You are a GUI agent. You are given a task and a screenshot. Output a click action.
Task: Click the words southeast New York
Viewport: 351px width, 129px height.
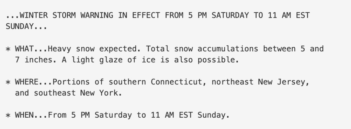(76, 93)
